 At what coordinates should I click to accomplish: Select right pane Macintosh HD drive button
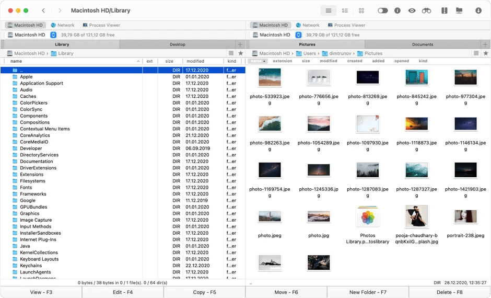click(271, 25)
